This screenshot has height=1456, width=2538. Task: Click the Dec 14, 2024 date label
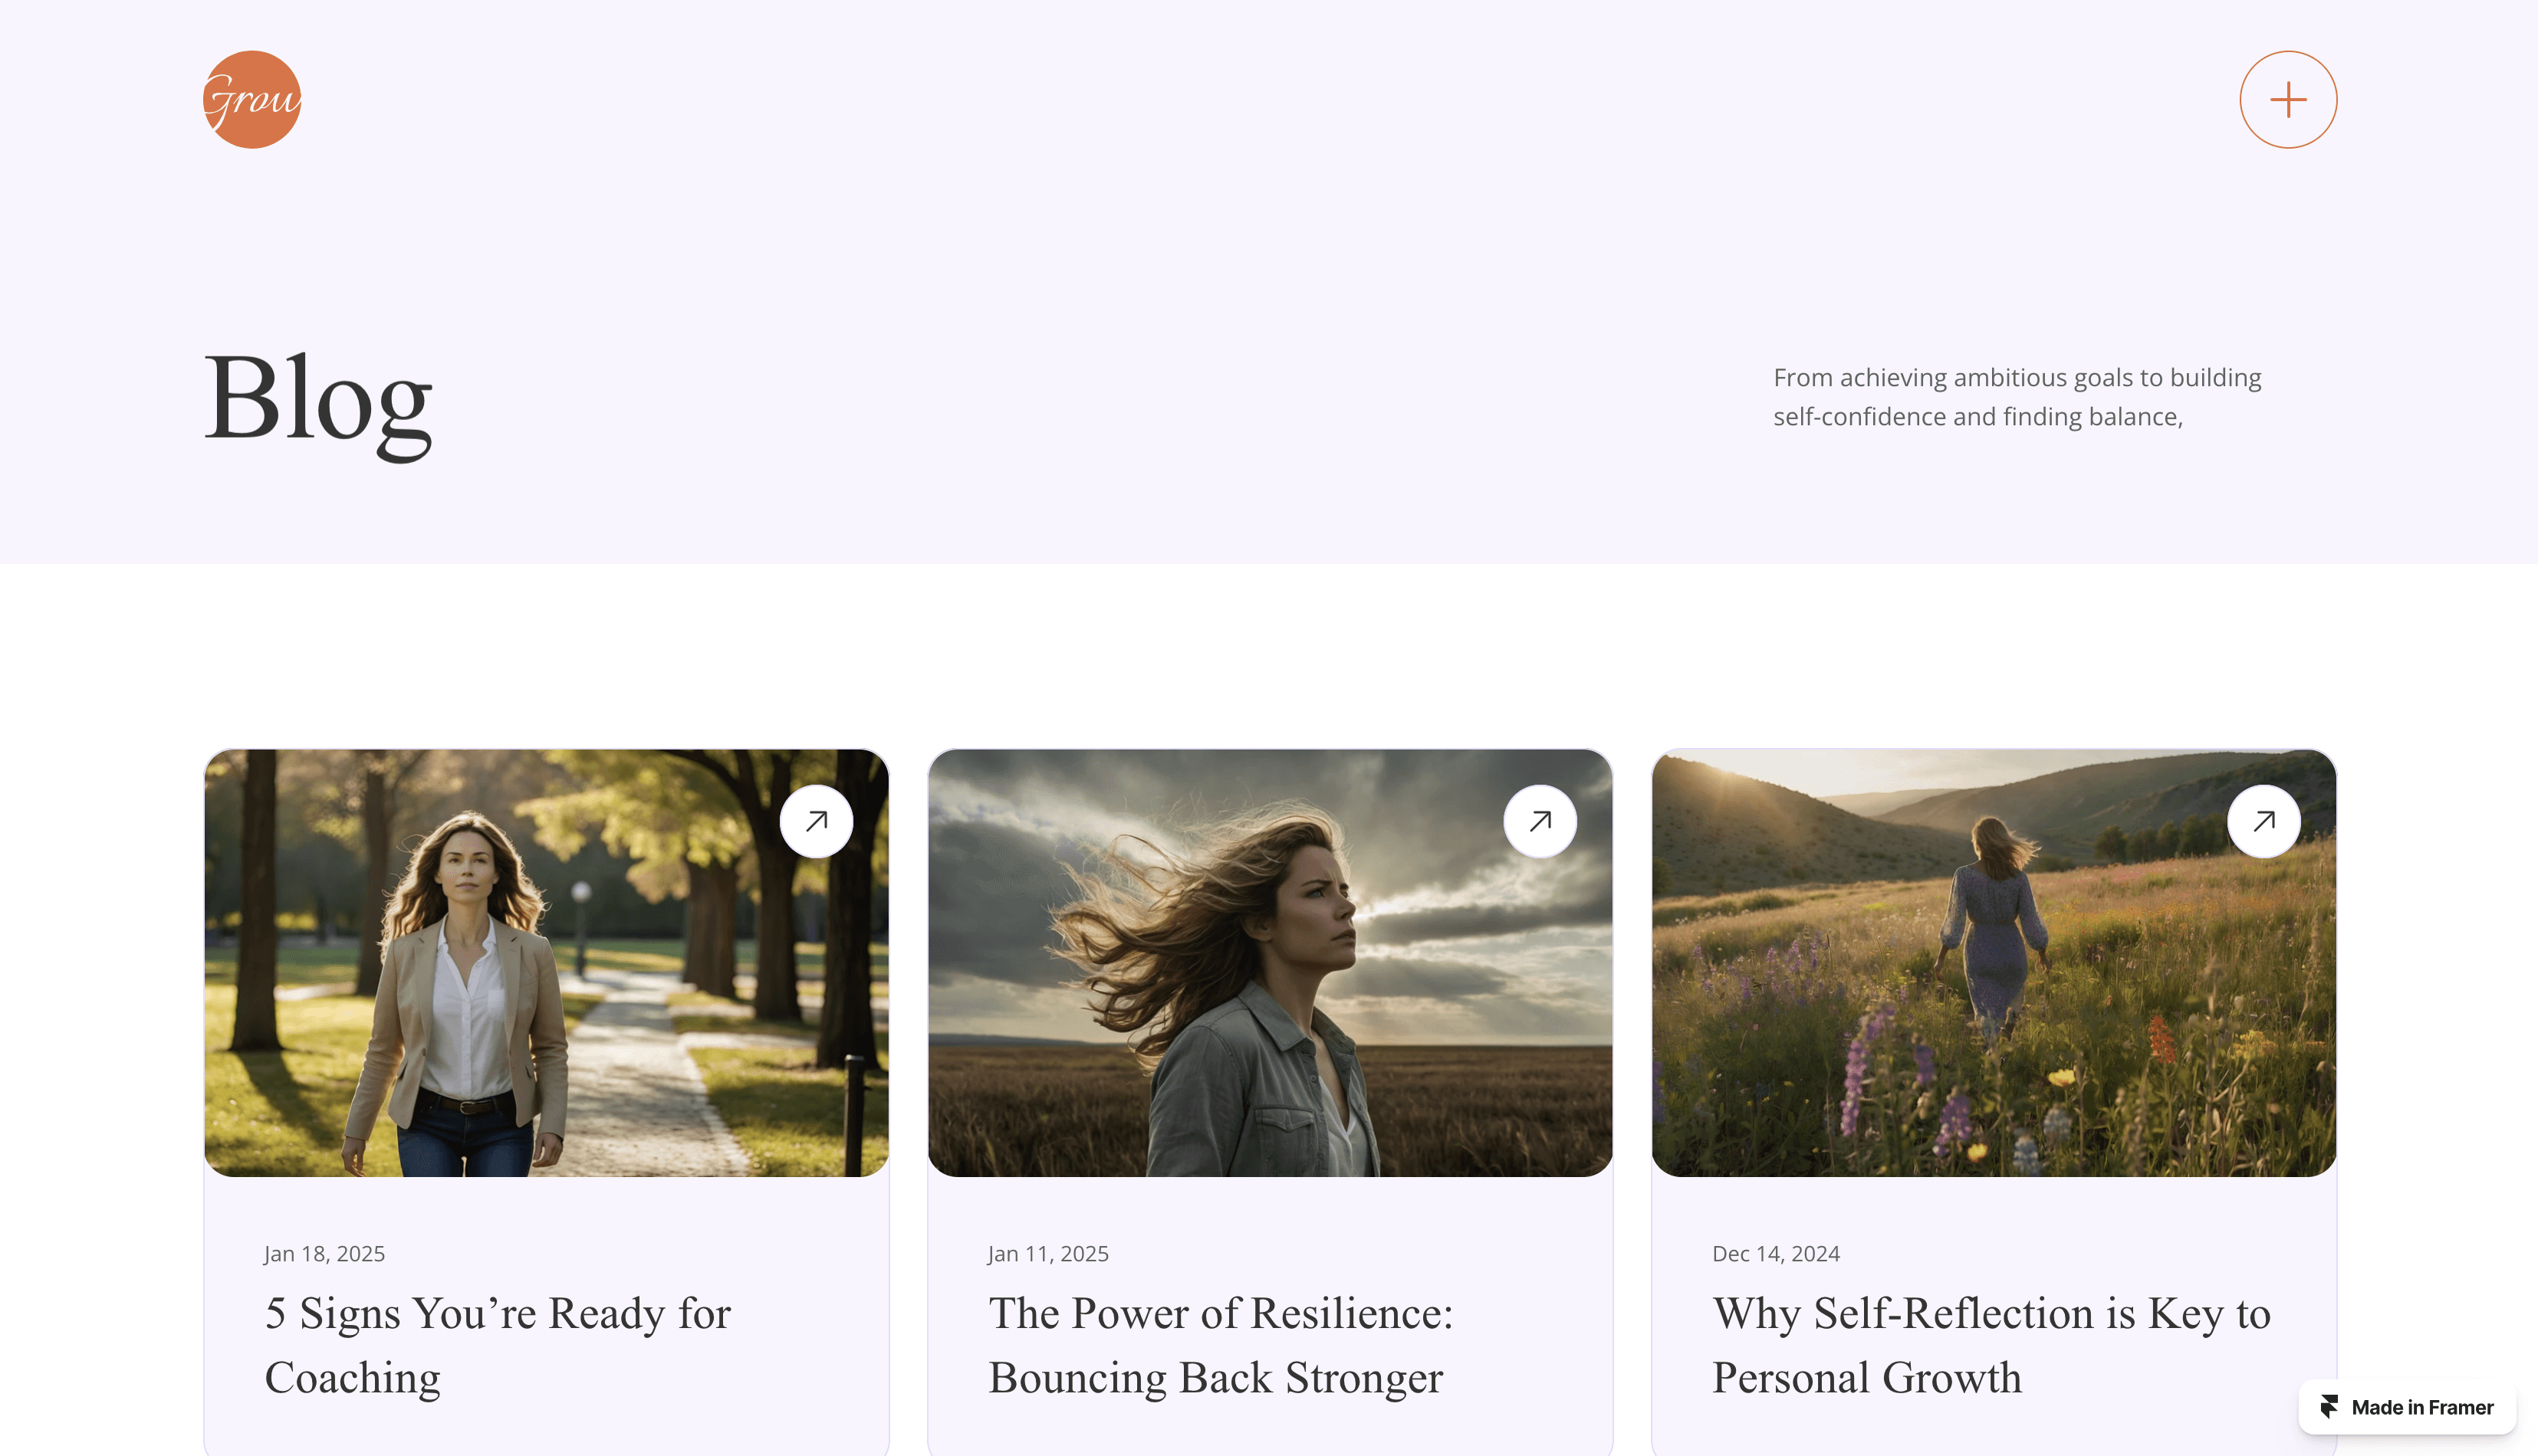point(1776,1254)
